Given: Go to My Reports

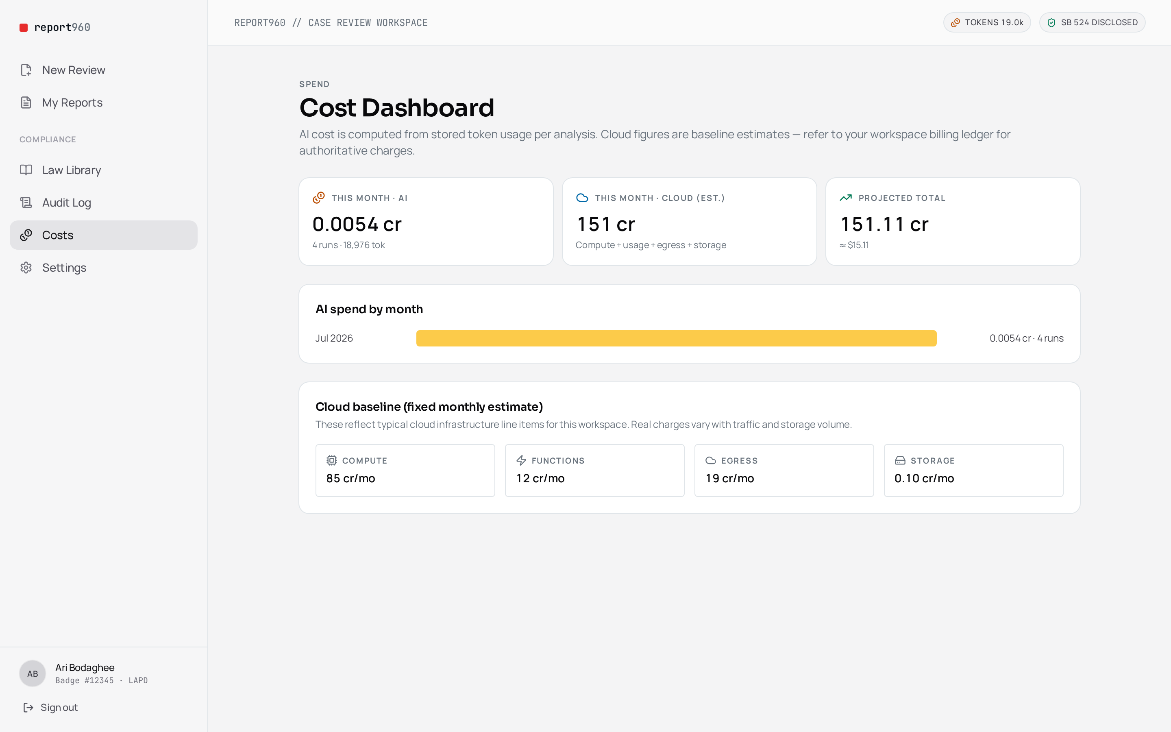Looking at the screenshot, I should coord(104,102).
